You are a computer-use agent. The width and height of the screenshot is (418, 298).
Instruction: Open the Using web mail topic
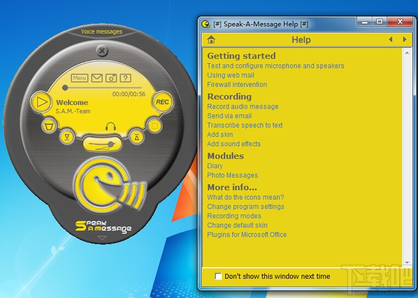pos(231,75)
